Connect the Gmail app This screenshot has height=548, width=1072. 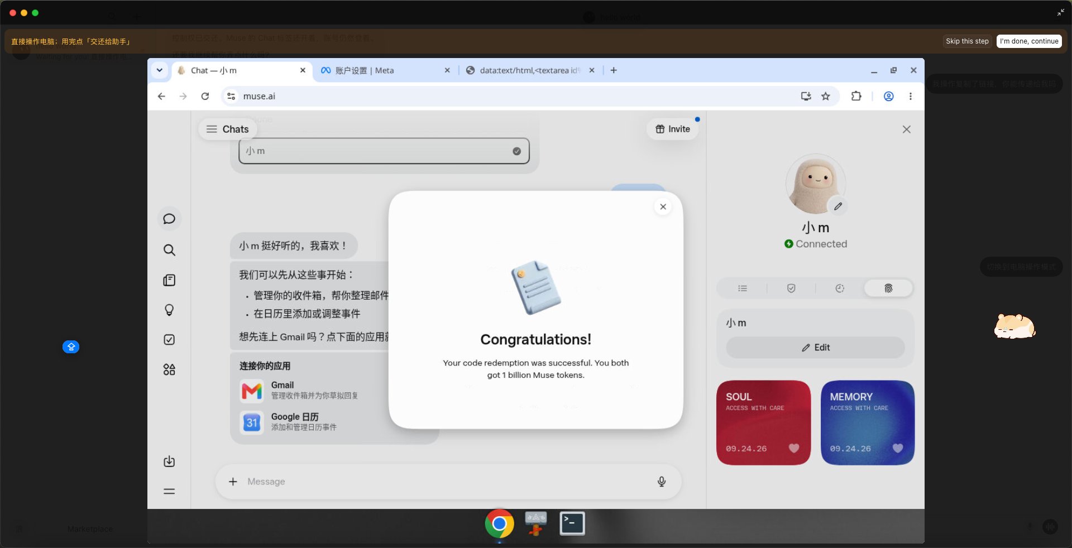(x=313, y=390)
